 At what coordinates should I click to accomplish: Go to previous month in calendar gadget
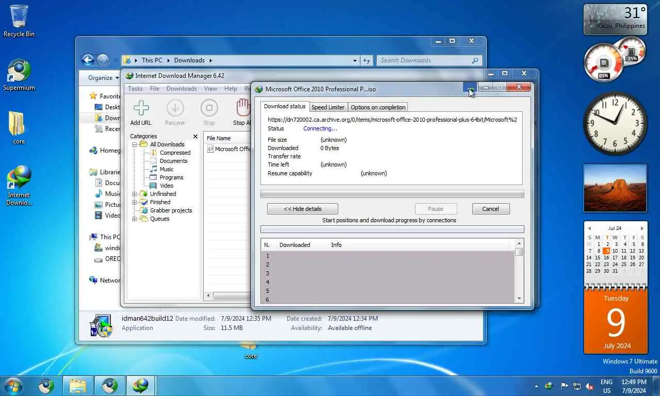(589, 228)
